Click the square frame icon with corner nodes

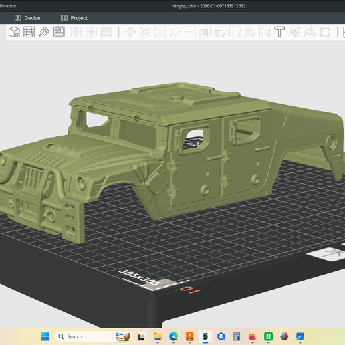pos(324,32)
